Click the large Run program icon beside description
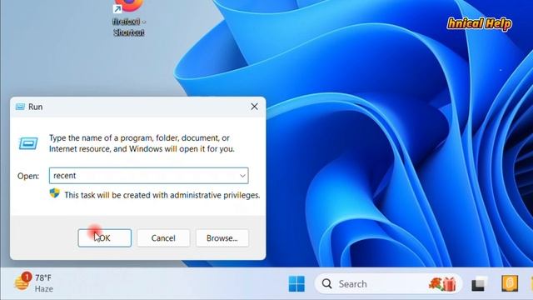 (28, 143)
